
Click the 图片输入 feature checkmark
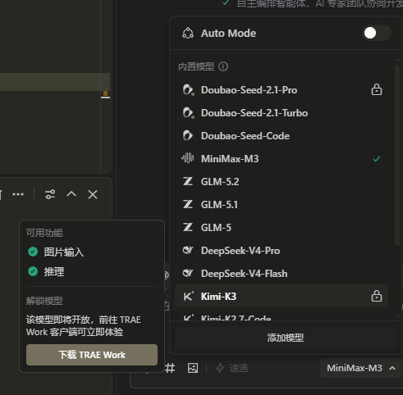tap(33, 252)
